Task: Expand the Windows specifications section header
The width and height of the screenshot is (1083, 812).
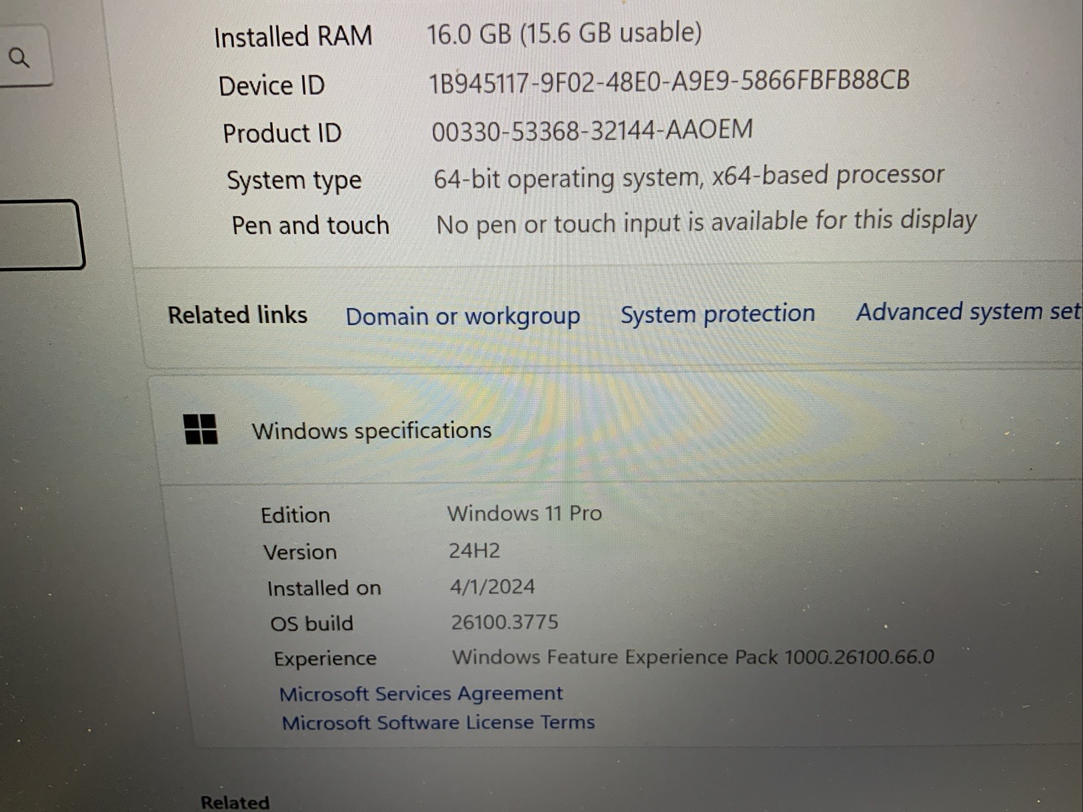Action: tap(620, 430)
